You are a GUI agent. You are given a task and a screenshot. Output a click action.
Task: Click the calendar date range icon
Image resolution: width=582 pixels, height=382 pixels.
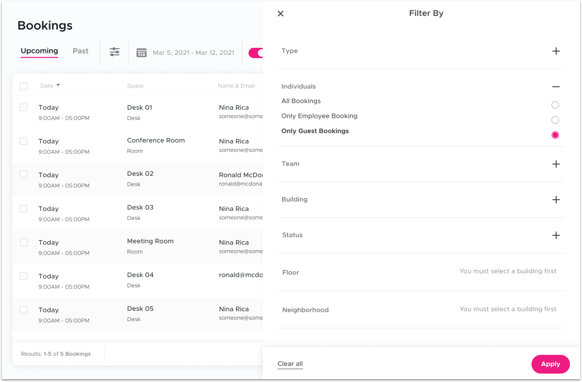coord(142,52)
